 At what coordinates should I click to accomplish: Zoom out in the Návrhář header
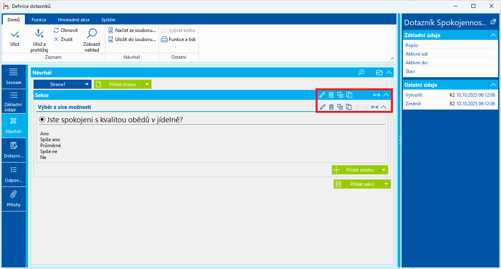coord(361,73)
